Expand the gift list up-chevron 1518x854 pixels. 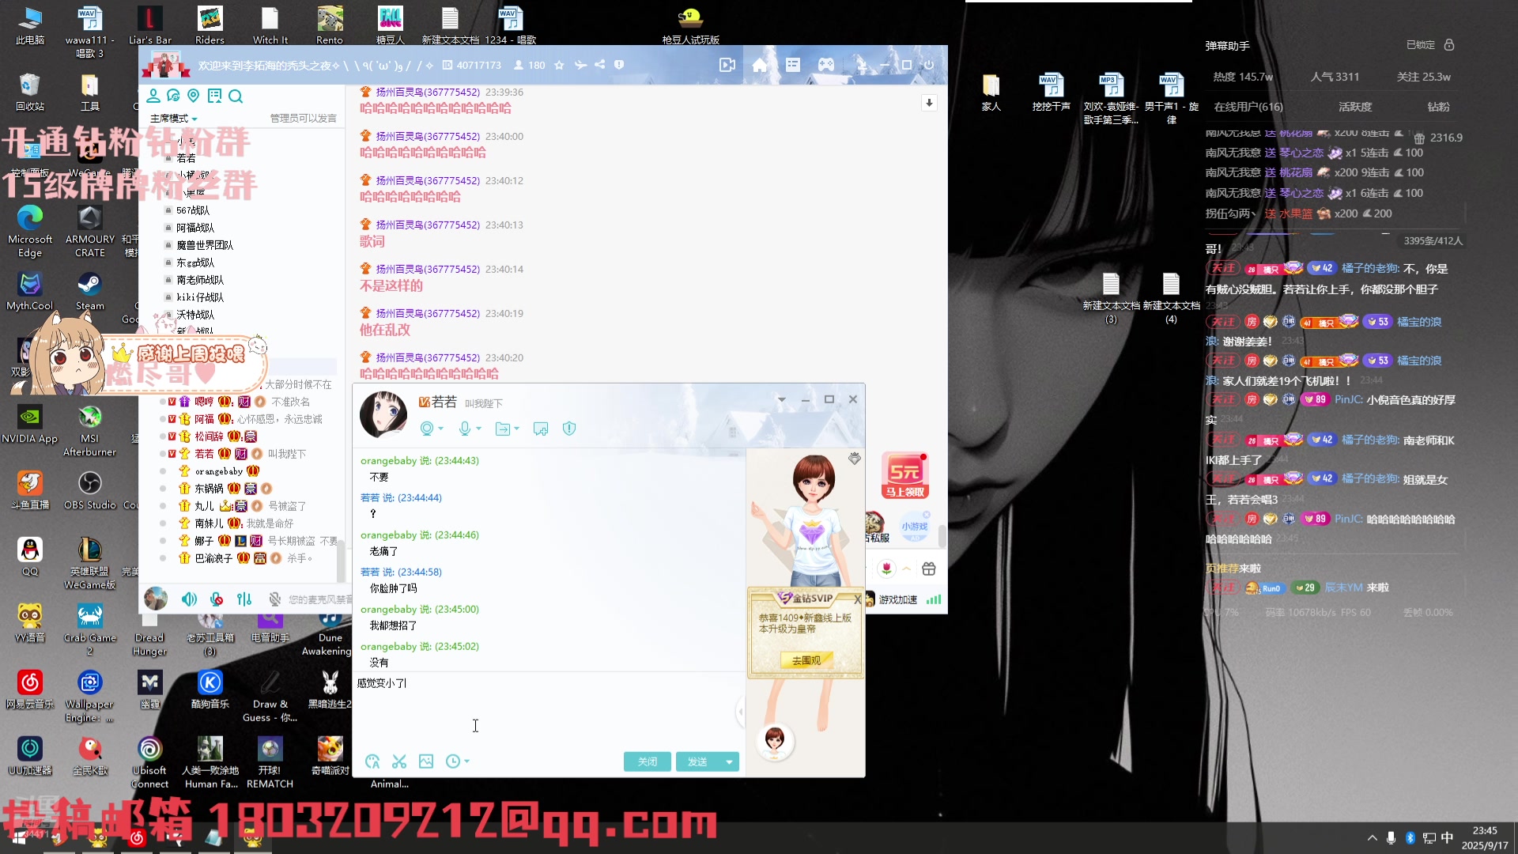pyautogui.click(x=907, y=569)
